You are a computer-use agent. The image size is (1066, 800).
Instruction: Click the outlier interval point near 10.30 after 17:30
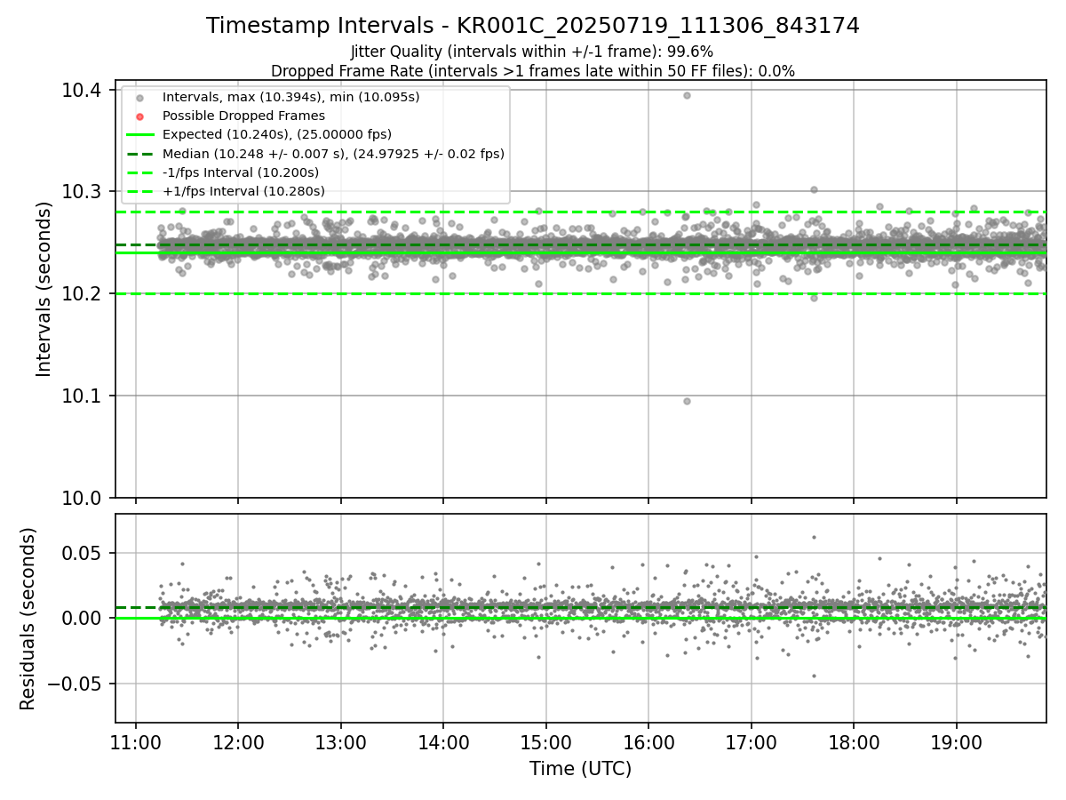(x=814, y=189)
